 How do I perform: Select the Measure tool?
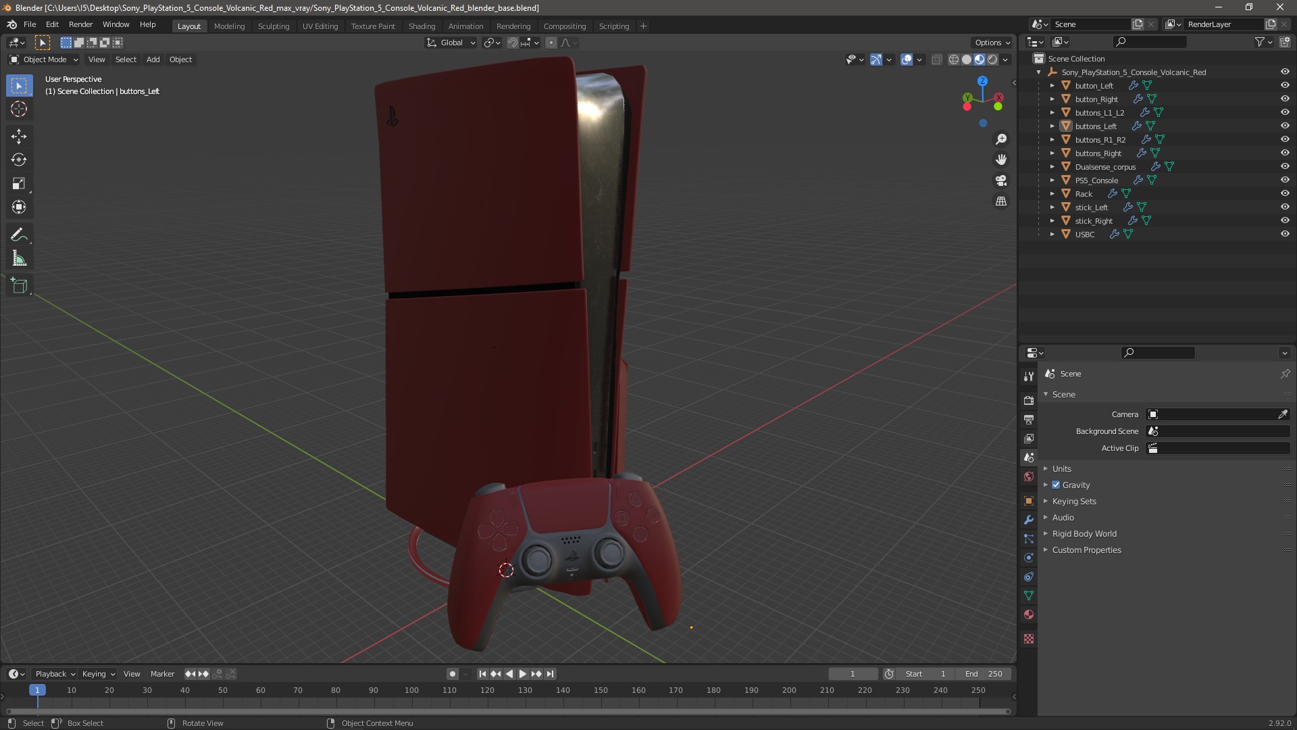tap(19, 259)
